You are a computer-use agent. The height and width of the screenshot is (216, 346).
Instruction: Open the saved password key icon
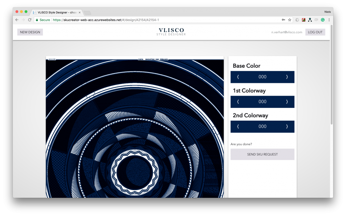283,20
